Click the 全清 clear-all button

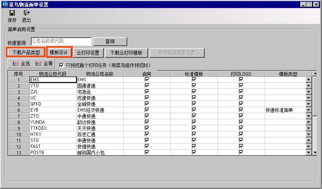[x=44, y=64]
